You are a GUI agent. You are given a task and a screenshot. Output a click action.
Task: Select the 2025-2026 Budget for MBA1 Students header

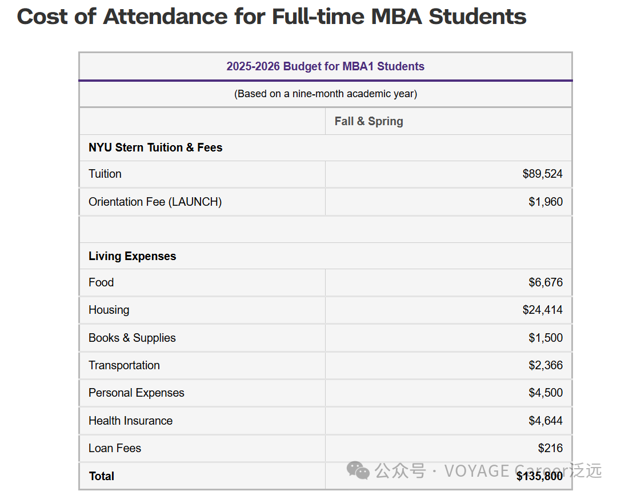325,66
